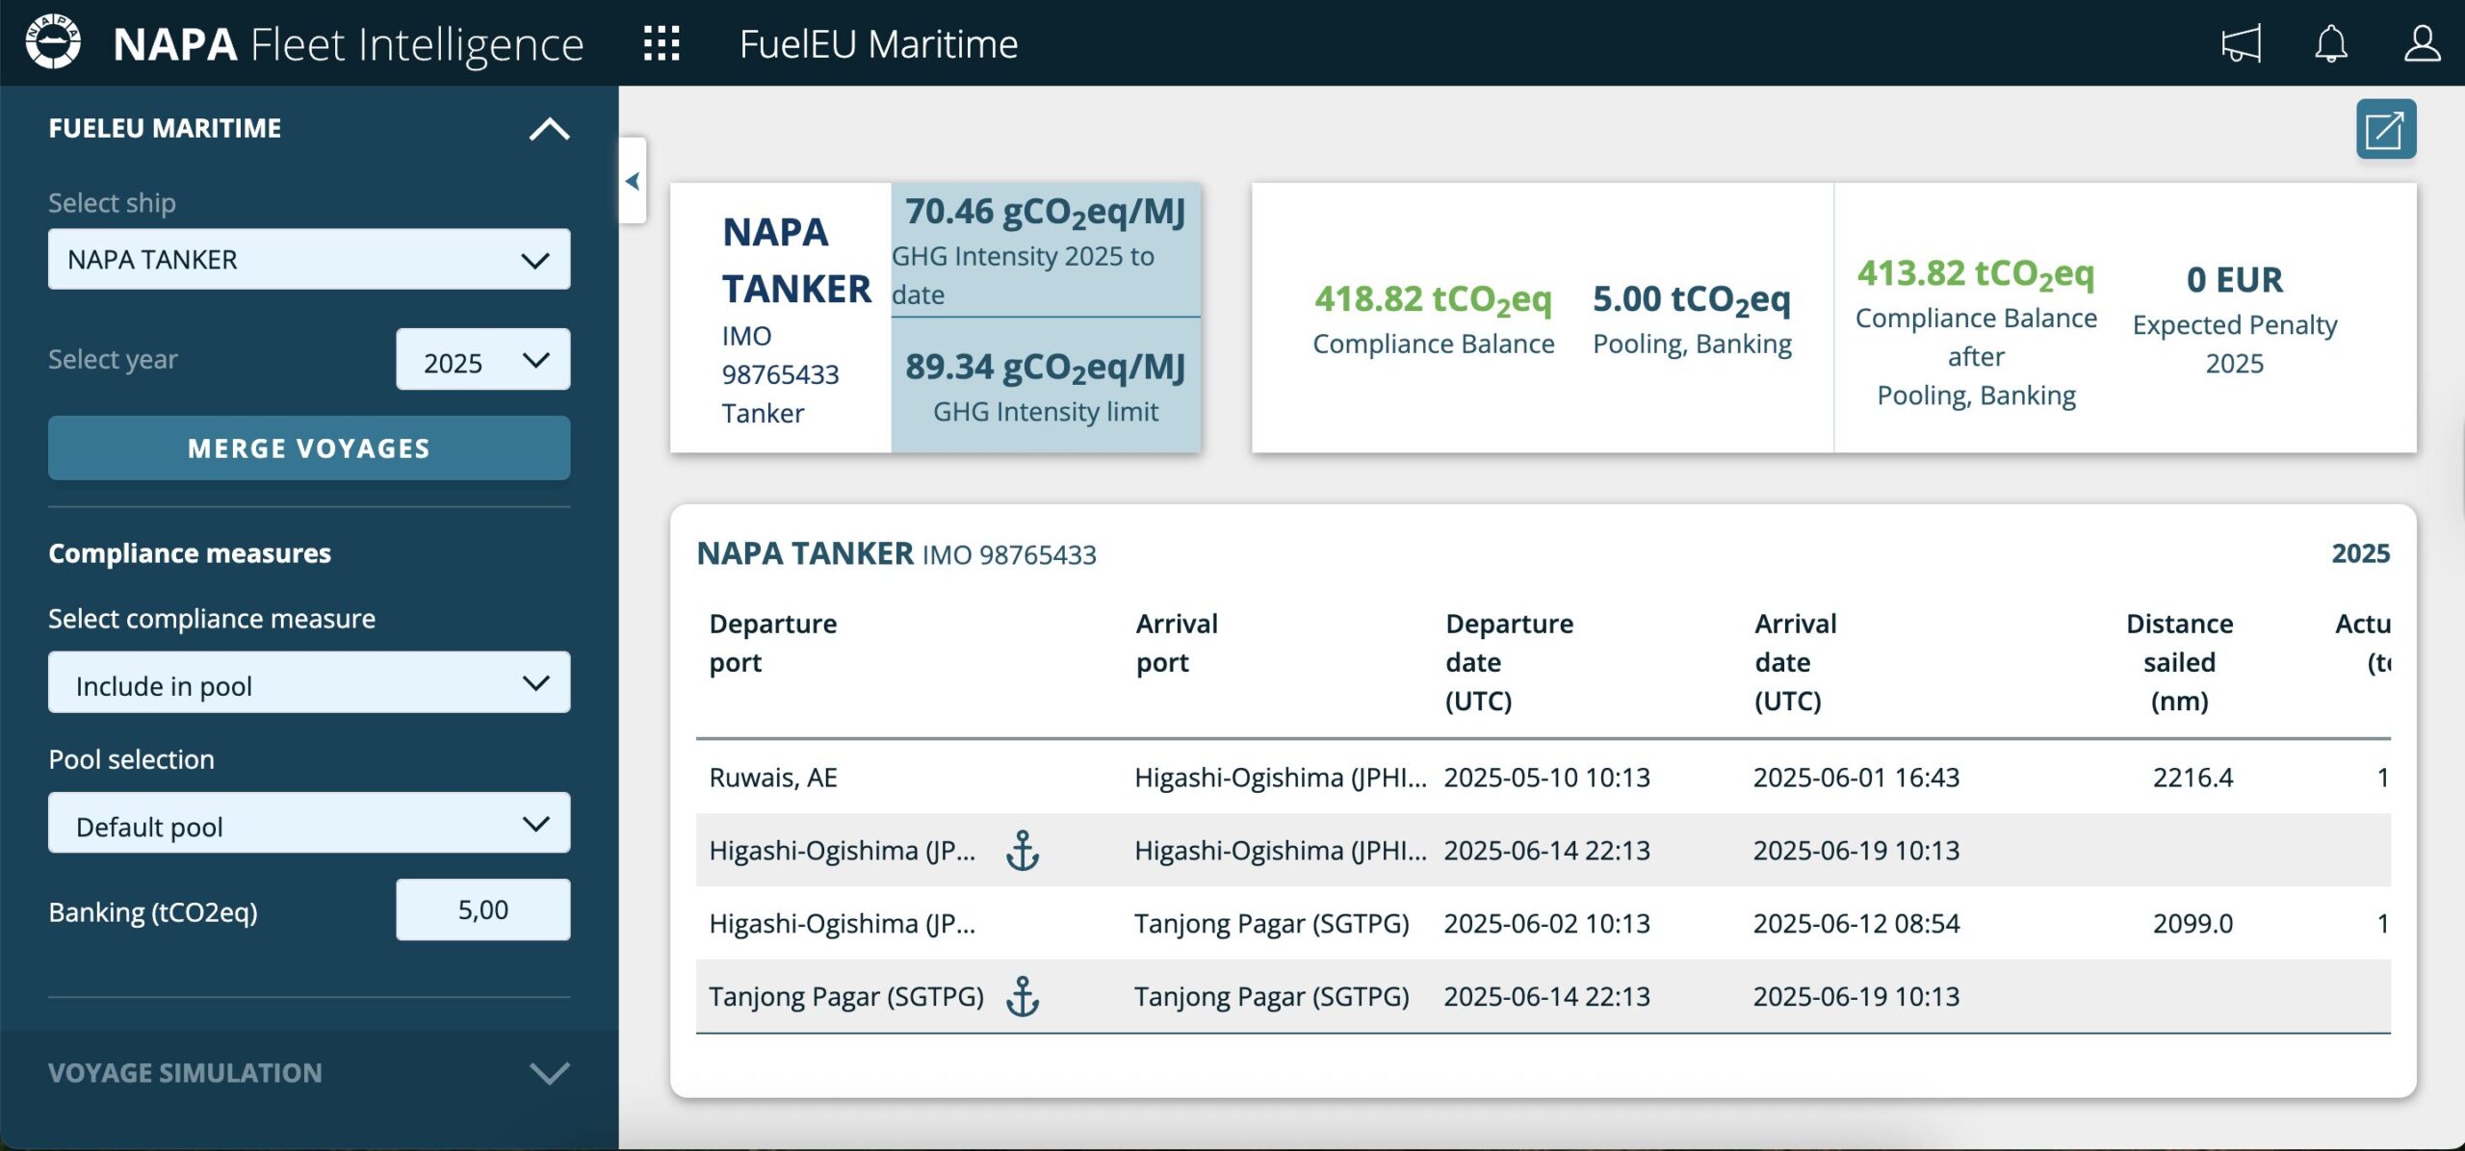Click the open-in-new-window export icon
Screen dimensions: 2465x1151
click(x=2386, y=129)
